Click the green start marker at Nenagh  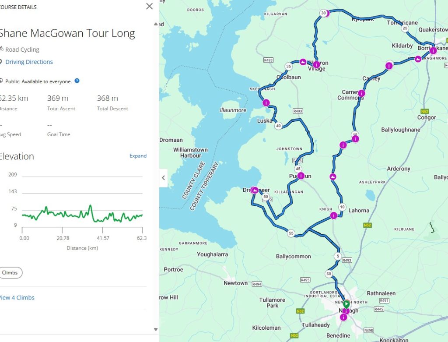346,304
